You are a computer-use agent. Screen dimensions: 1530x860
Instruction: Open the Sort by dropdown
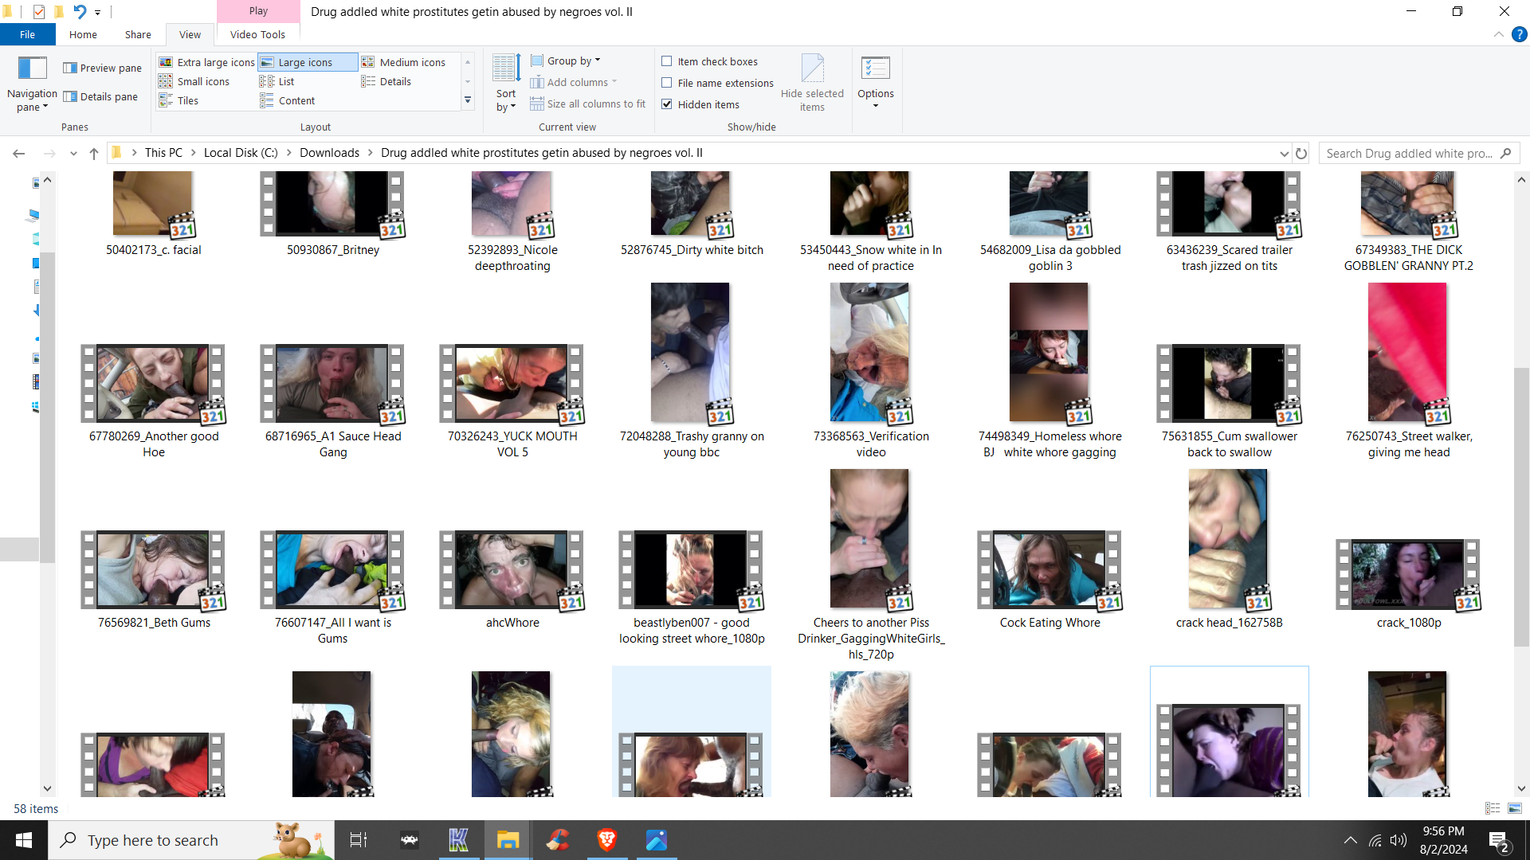(506, 84)
